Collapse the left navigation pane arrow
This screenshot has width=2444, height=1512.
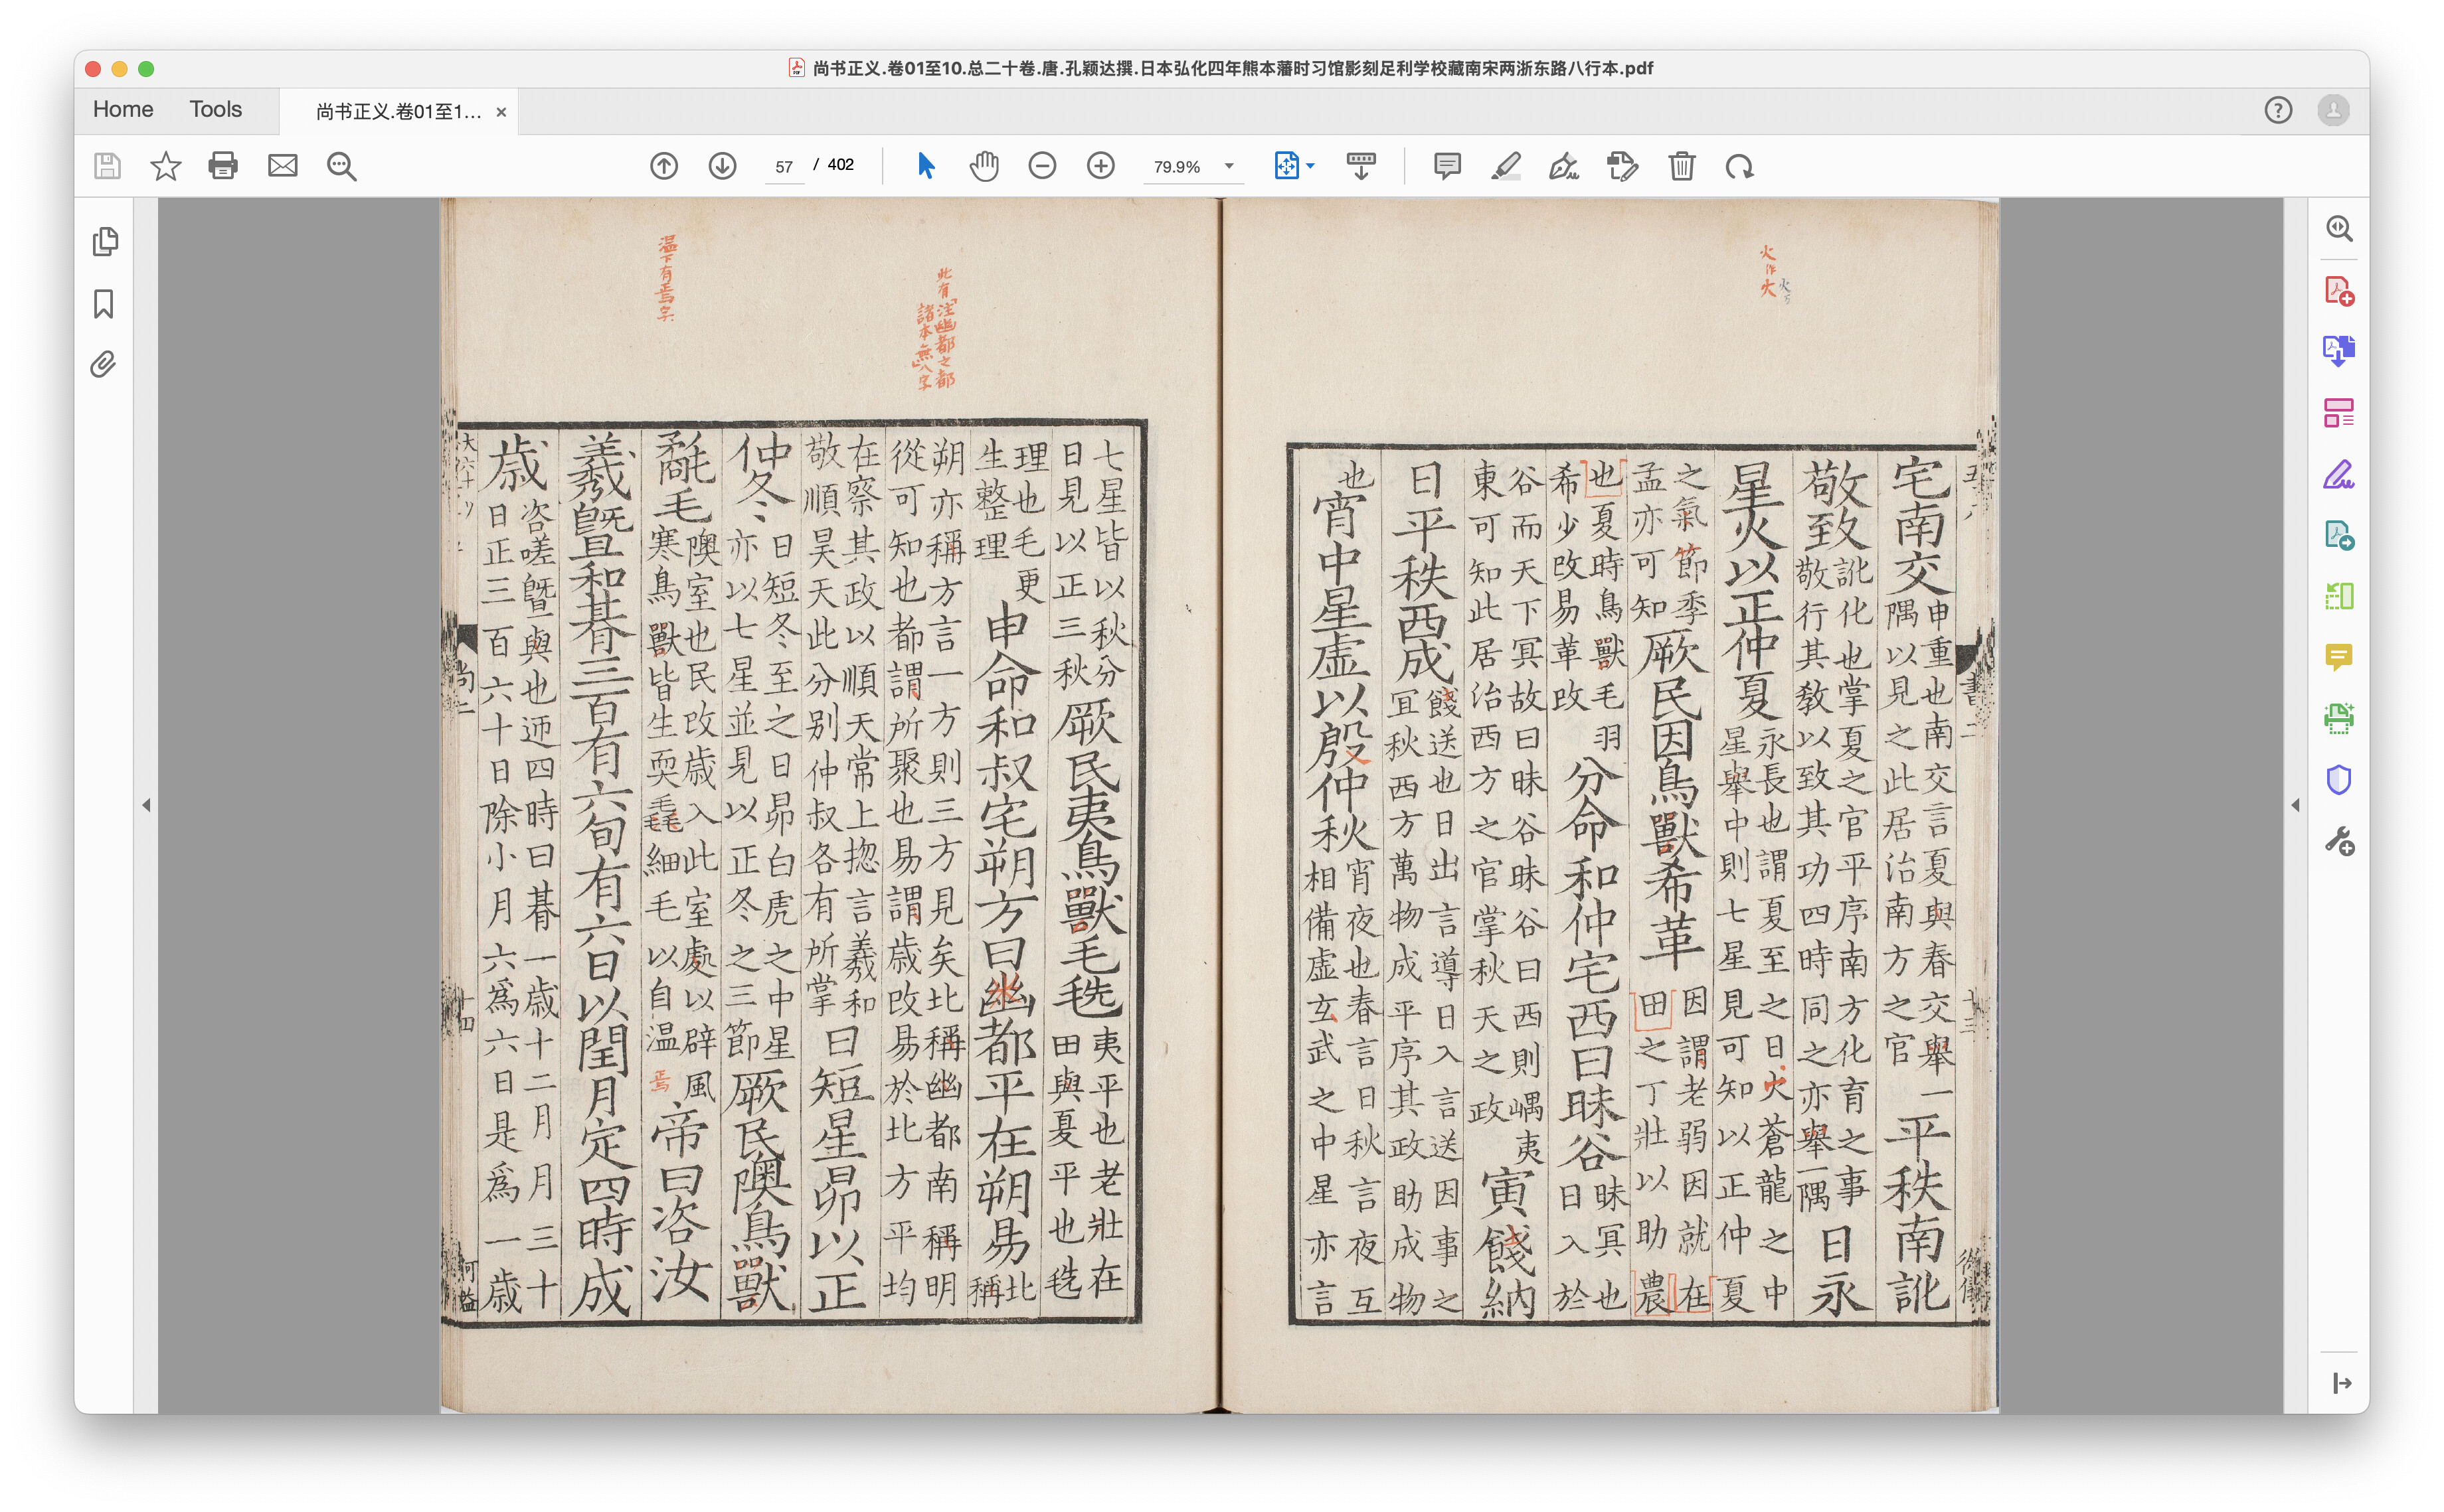[x=146, y=805]
